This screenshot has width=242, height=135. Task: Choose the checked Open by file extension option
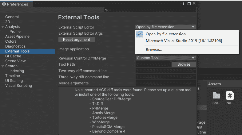tap(165, 34)
